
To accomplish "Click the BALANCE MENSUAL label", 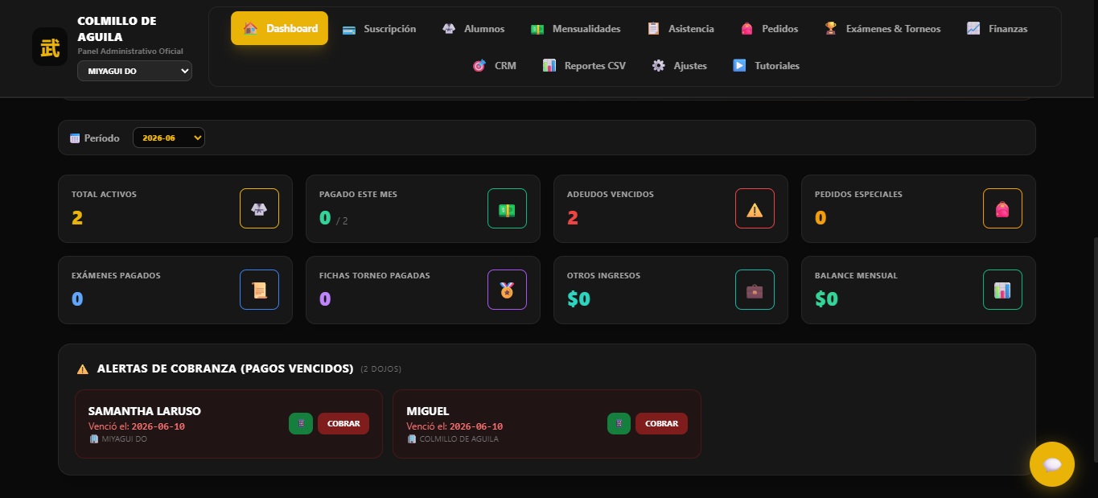I will point(856,276).
